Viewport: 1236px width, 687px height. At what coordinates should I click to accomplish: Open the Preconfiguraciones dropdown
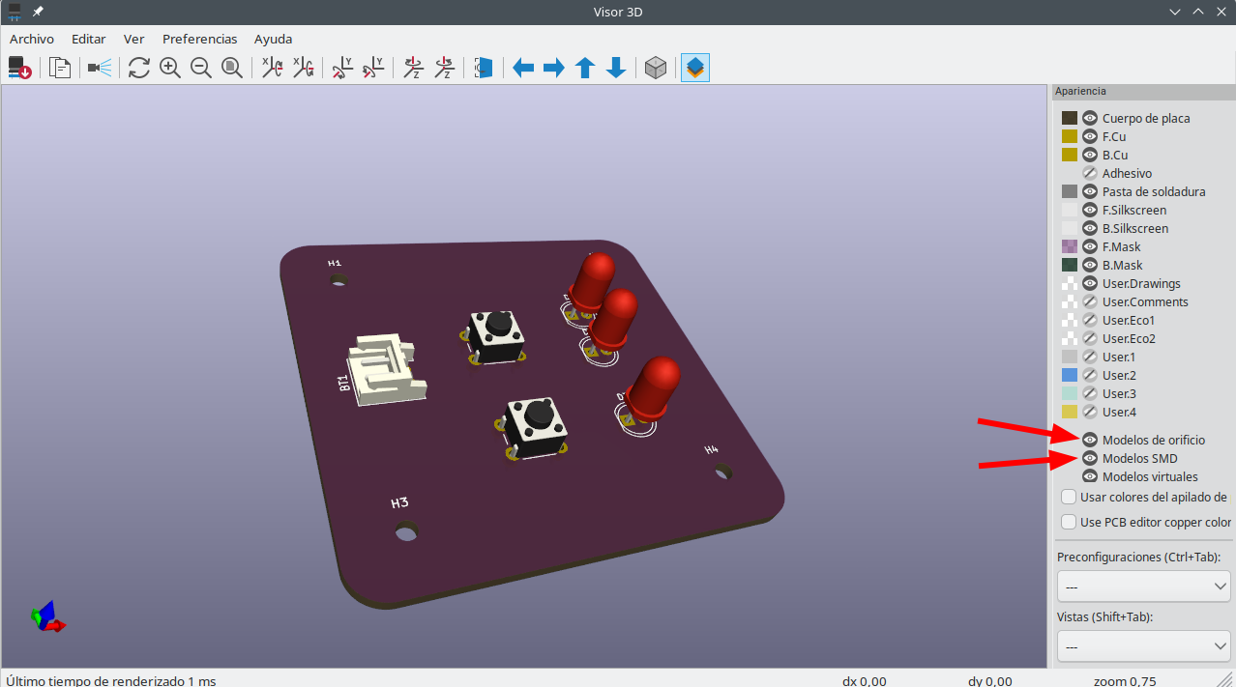[x=1143, y=586]
